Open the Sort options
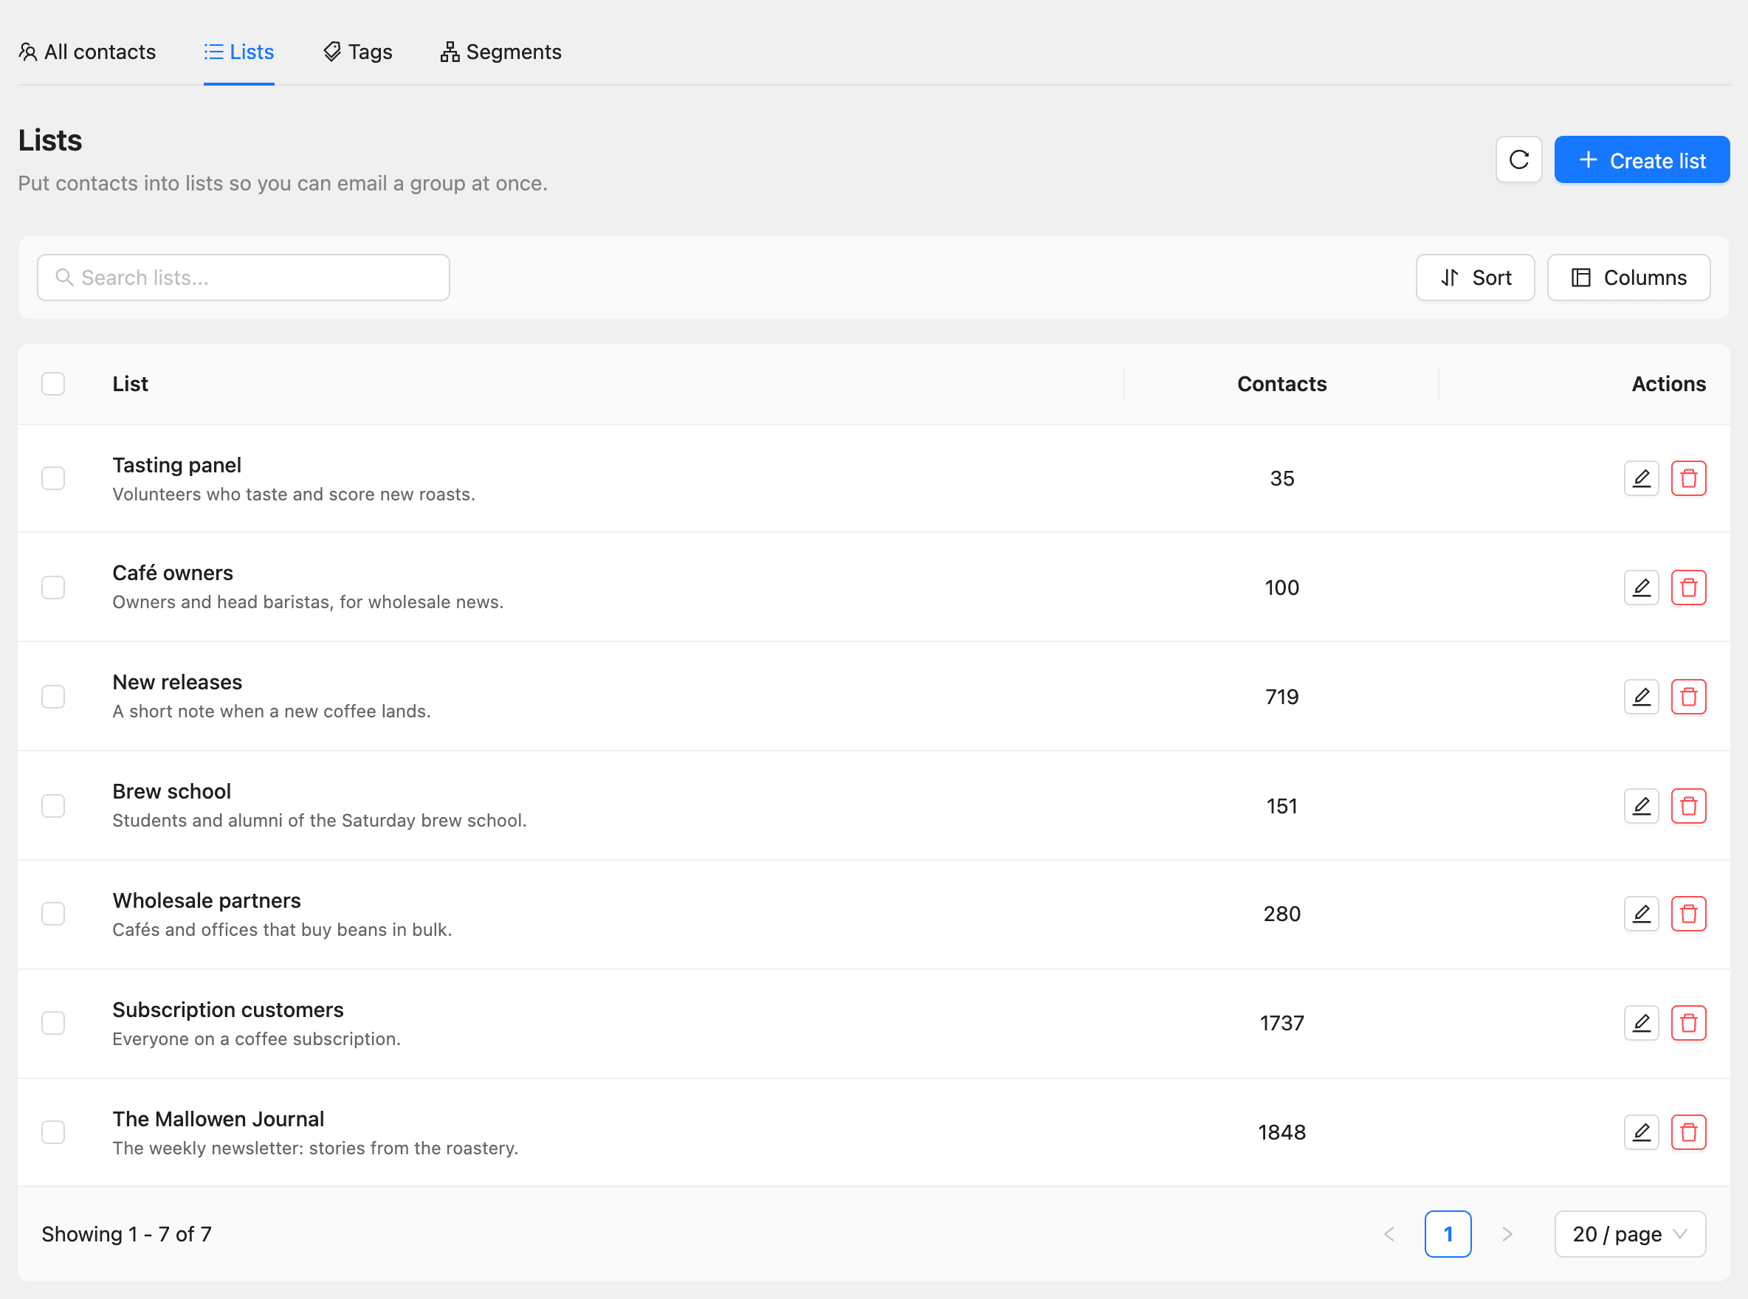Screen dimensions: 1748x1299 [1475, 278]
